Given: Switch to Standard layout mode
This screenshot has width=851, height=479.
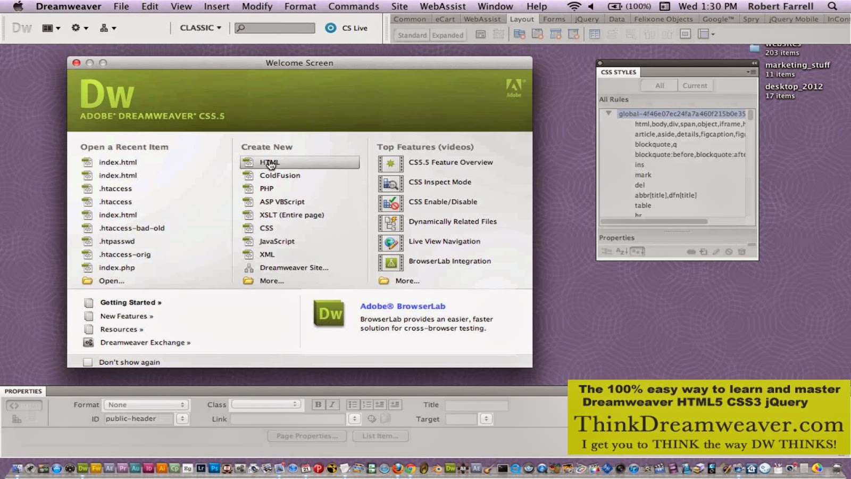Looking at the screenshot, I should coord(412,35).
